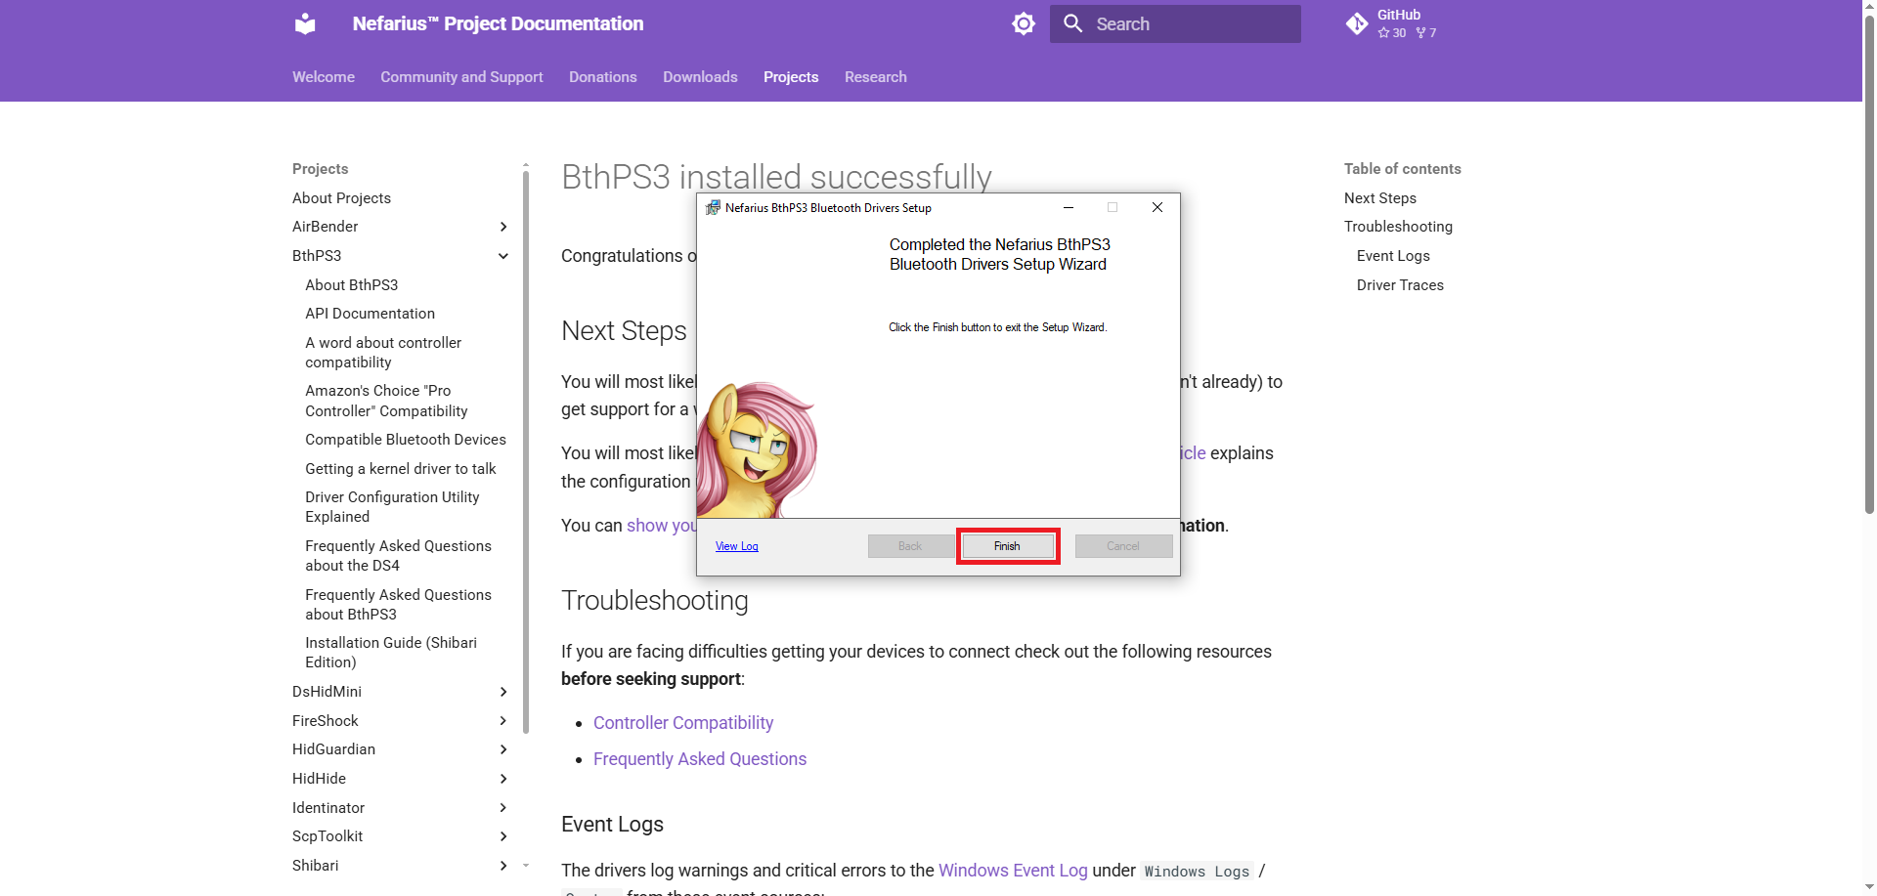Click the search magnifier icon

tap(1072, 23)
